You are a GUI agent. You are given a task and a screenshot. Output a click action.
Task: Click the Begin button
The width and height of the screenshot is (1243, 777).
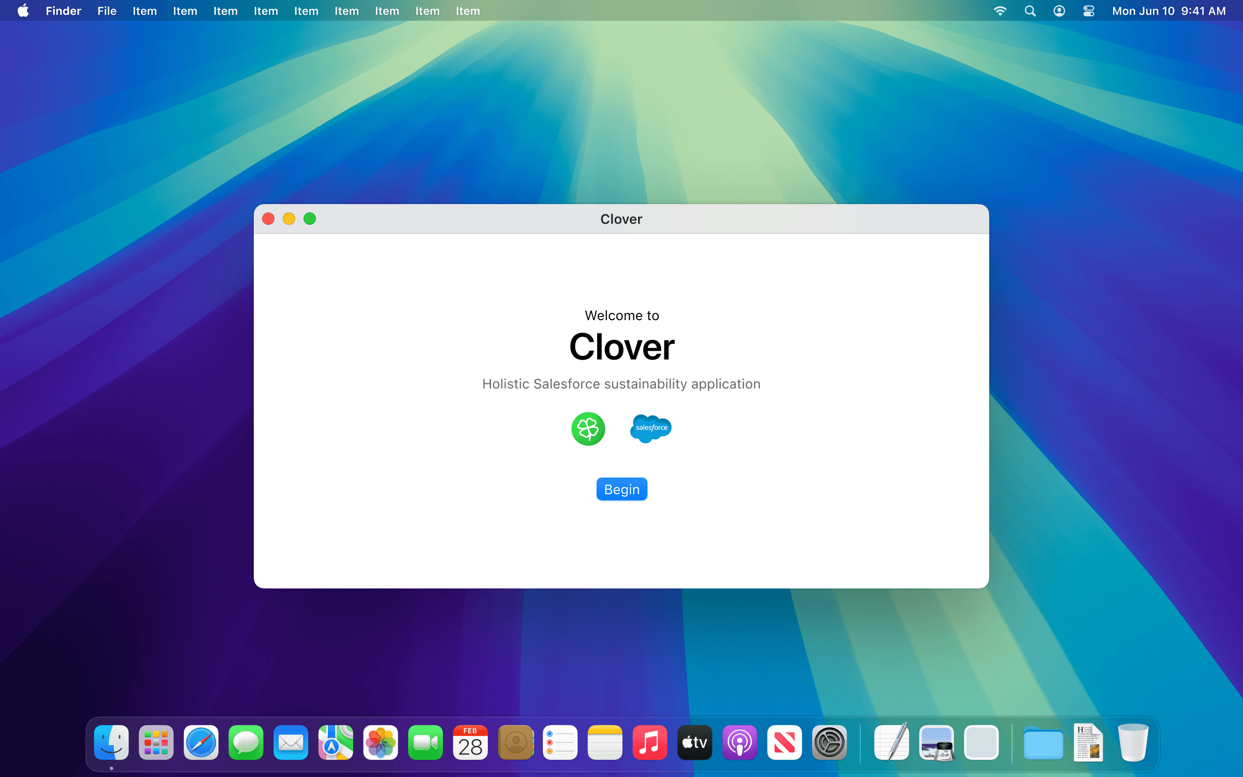pyautogui.click(x=621, y=489)
